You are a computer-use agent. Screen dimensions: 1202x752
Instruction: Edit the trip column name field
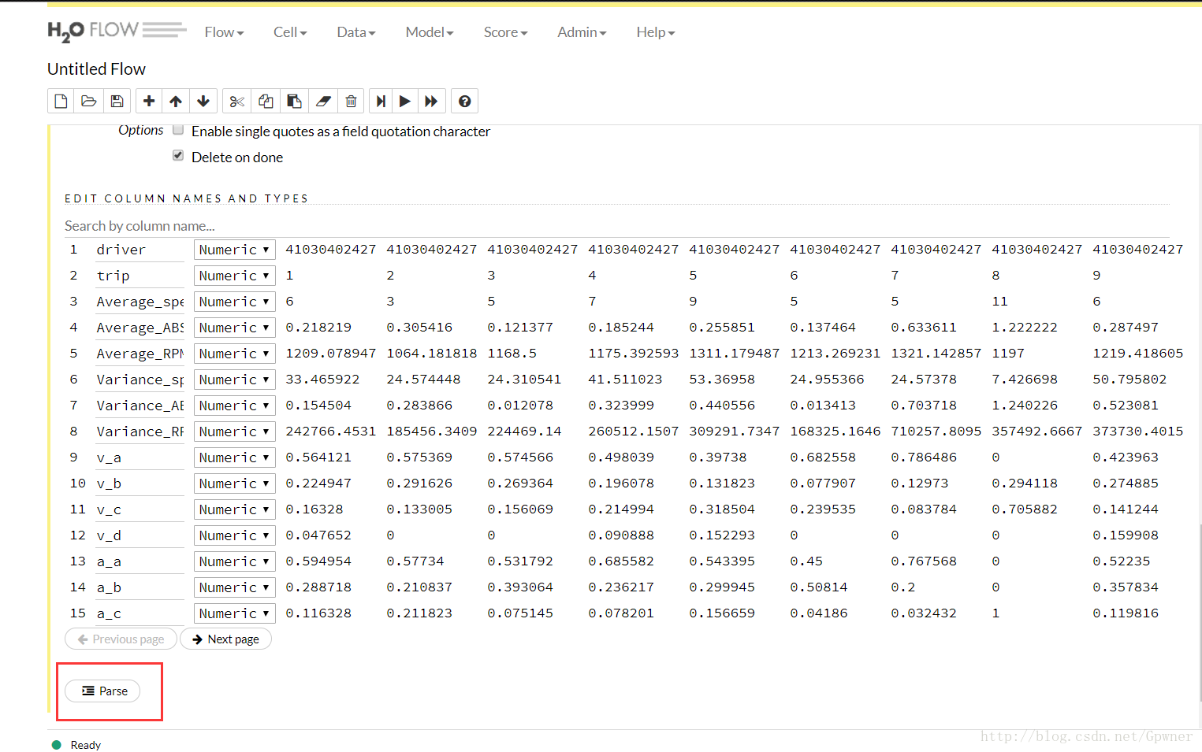click(x=140, y=276)
